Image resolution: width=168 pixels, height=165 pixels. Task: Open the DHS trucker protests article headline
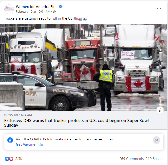pyautogui.click(x=76, y=123)
